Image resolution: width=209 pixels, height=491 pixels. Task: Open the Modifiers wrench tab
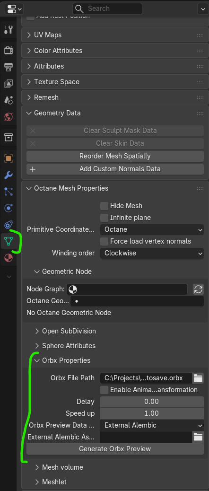click(x=9, y=175)
